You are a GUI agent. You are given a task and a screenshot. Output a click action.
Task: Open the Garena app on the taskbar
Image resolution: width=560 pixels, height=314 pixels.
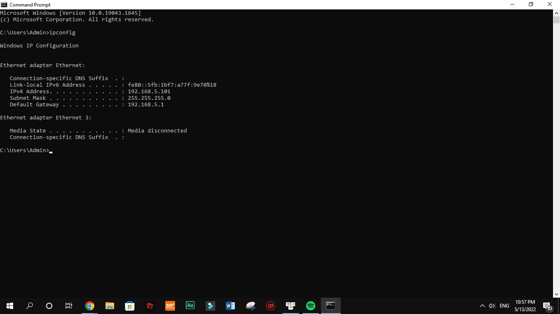click(150, 305)
